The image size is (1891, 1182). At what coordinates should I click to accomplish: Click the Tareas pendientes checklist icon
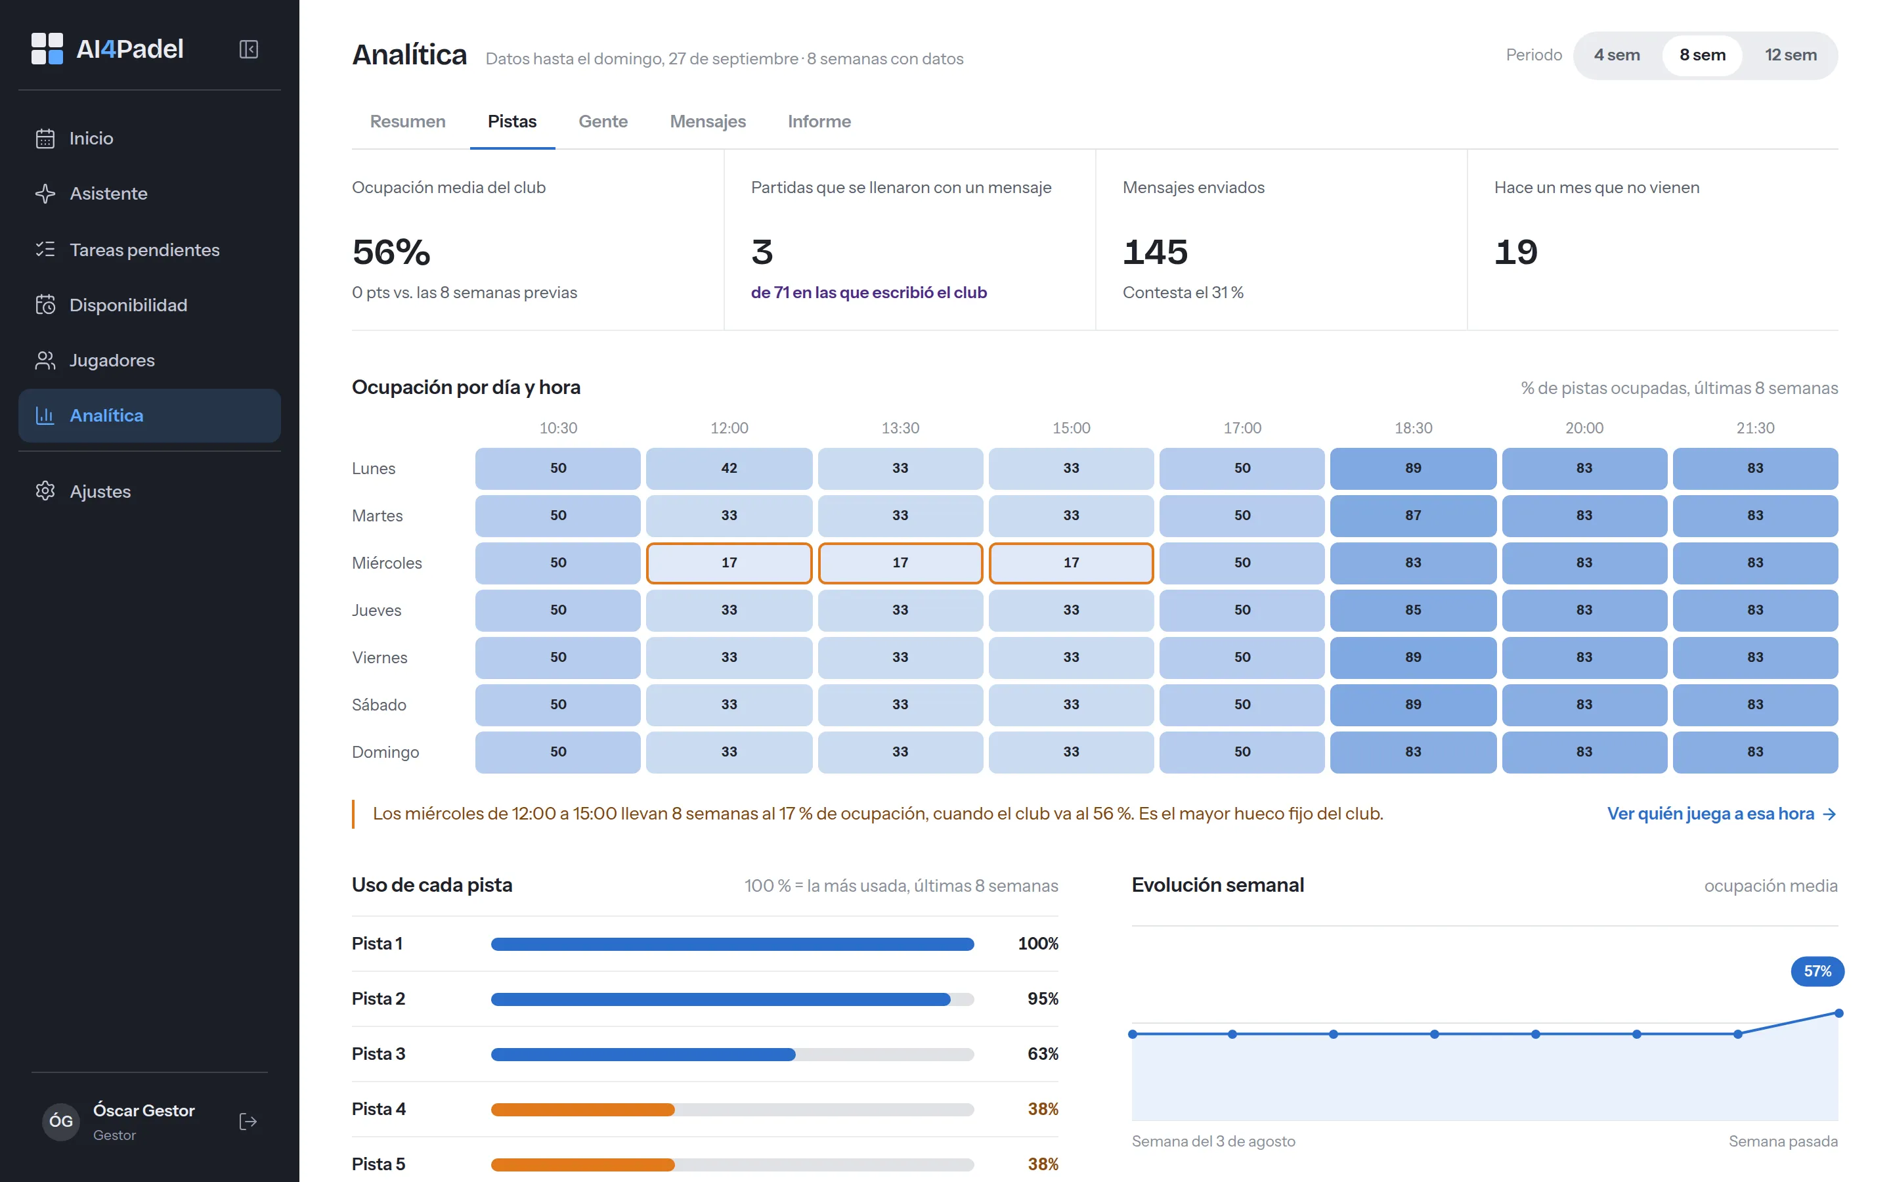point(45,250)
